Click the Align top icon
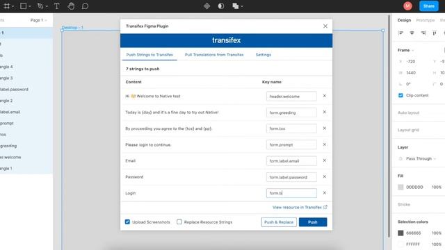 coord(434,33)
